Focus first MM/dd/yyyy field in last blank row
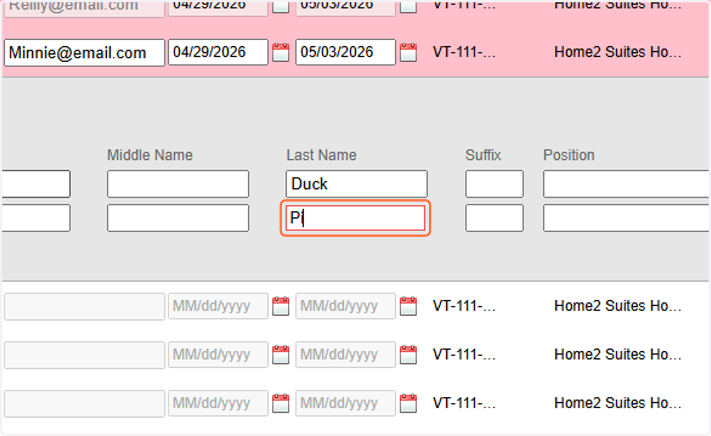The width and height of the screenshot is (711, 436). click(218, 403)
